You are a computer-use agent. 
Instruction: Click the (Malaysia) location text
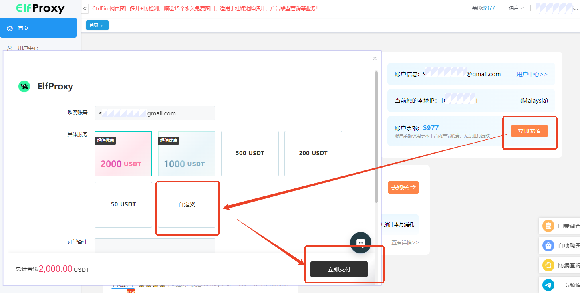534,101
